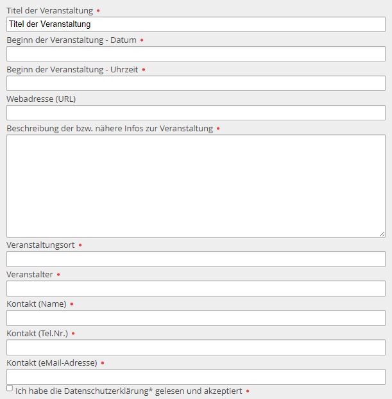Click the 'Kontakt (Tel.Nr.)' label text
This screenshot has height=399, width=392.
37,334
